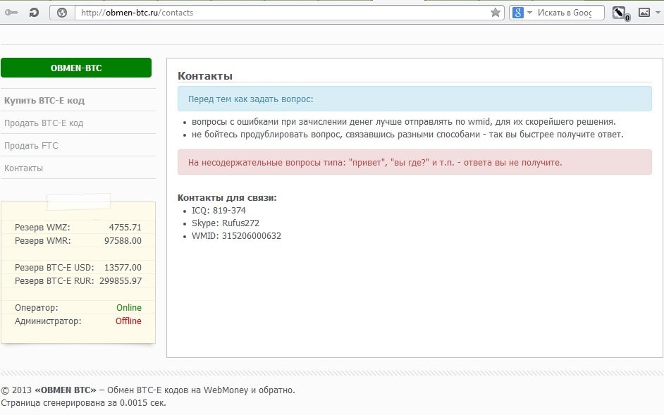Image resolution: width=664 pixels, height=415 pixels.
Task: Click the toolbar extension icon with the counter badge
Action: click(x=620, y=13)
